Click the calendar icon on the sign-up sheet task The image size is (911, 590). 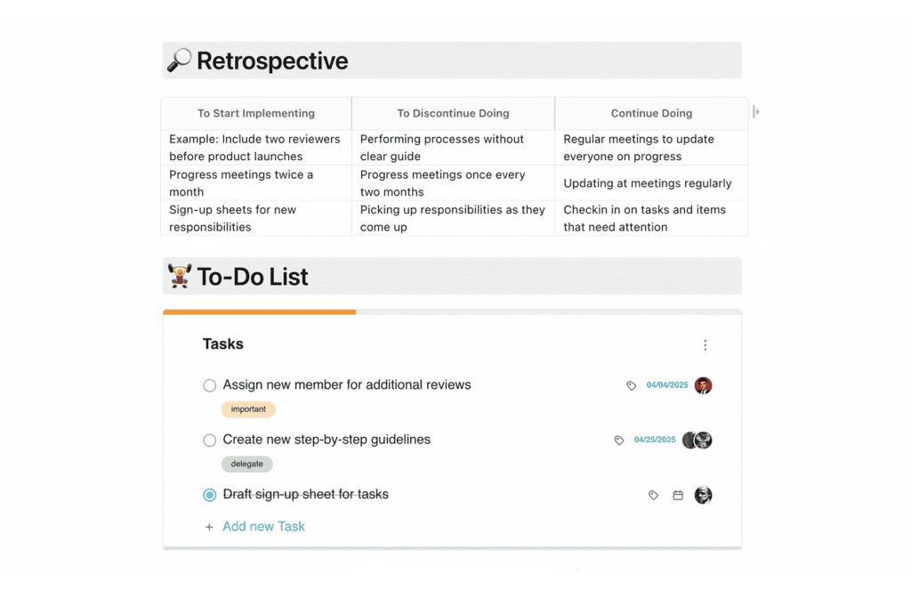point(678,495)
